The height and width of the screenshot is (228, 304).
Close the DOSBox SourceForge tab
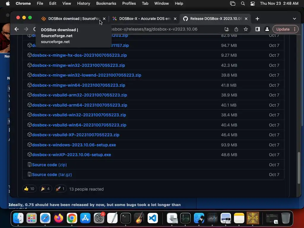(x=104, y=19)
